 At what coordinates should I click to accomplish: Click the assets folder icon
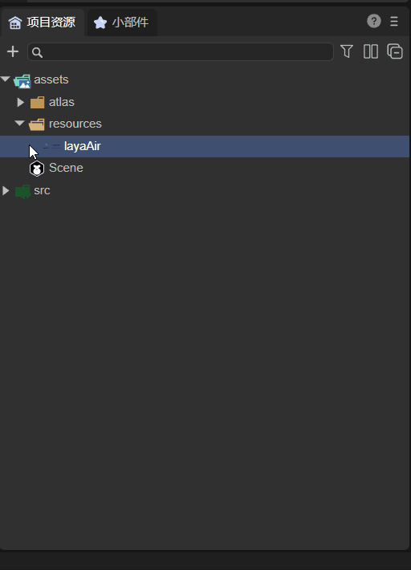coord(22,81)
